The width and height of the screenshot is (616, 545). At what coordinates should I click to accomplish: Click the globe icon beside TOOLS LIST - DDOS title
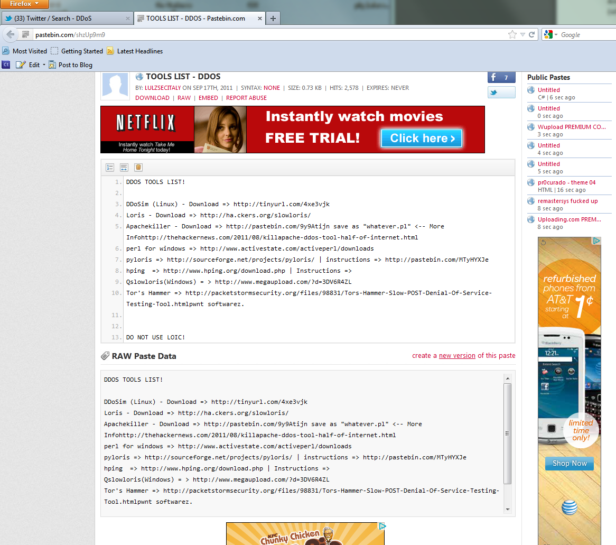coord(139,77)
